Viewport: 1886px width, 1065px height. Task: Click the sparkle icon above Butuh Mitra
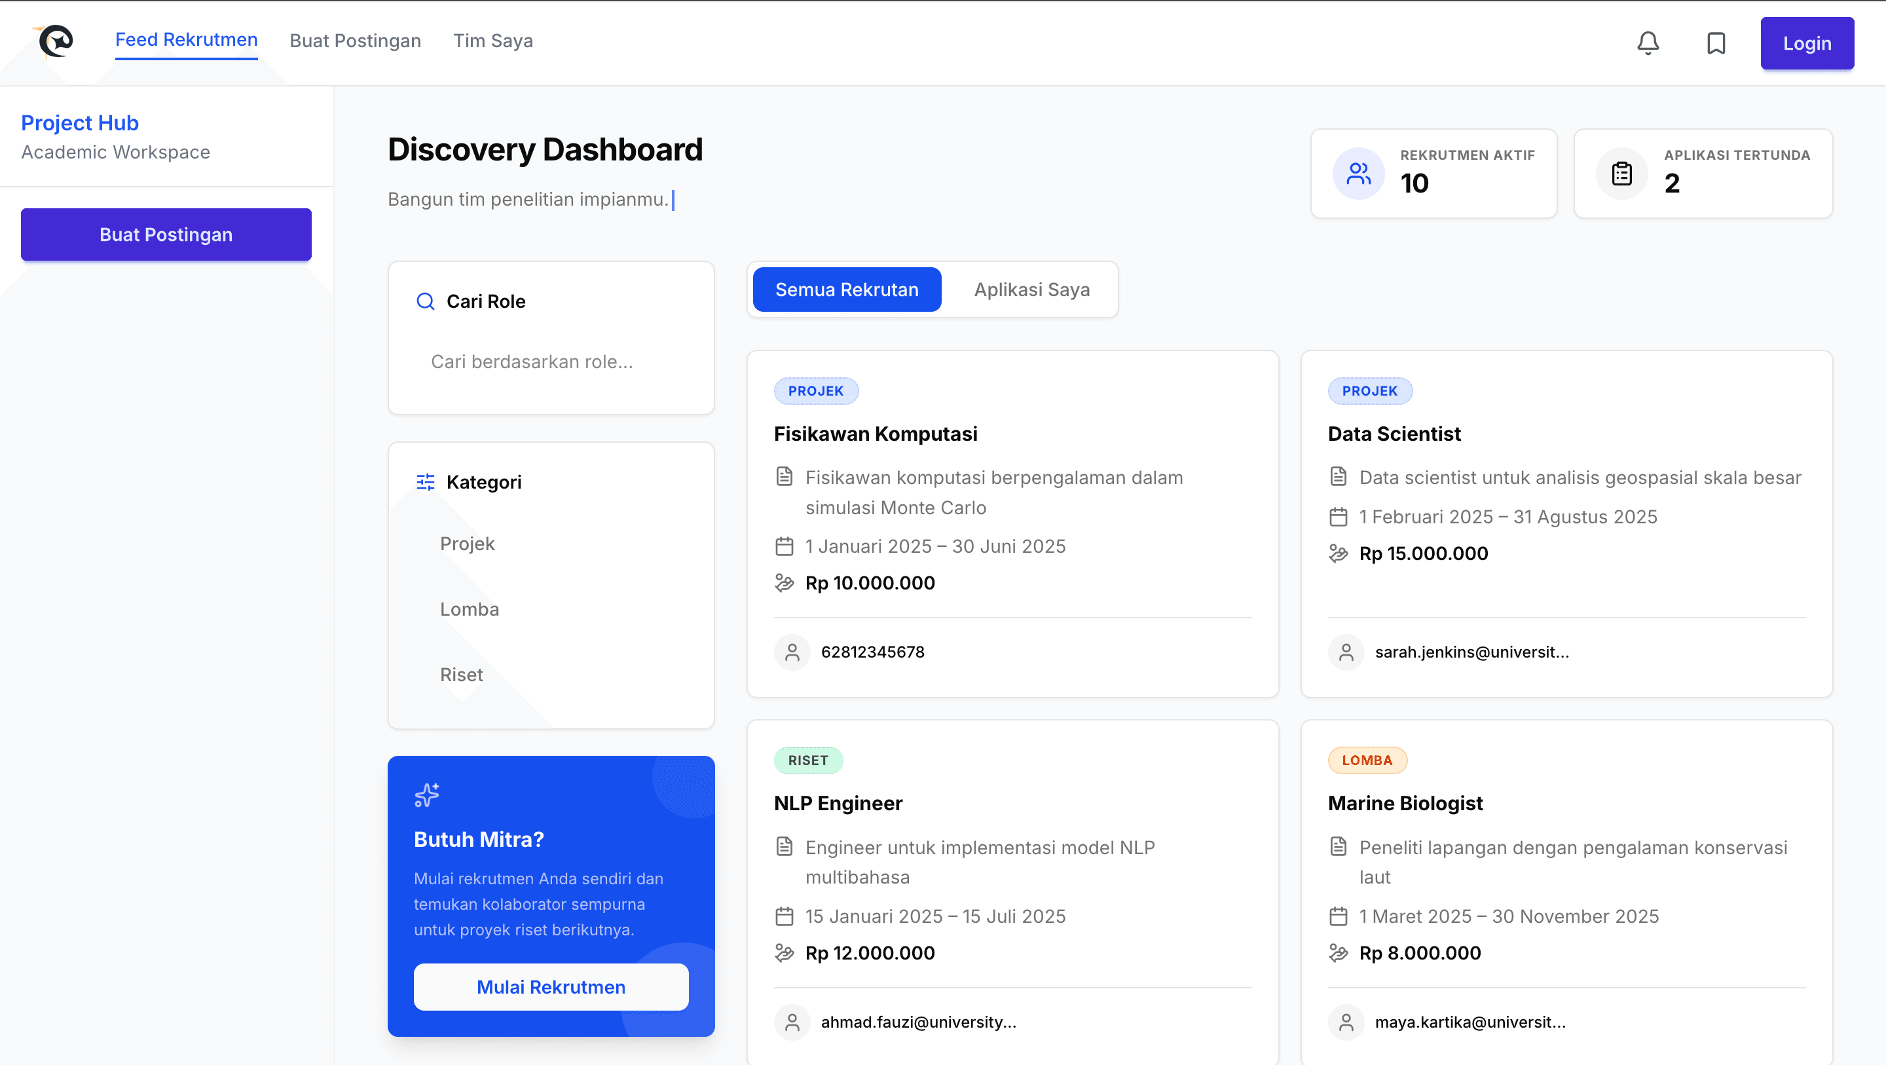(427, 794)
